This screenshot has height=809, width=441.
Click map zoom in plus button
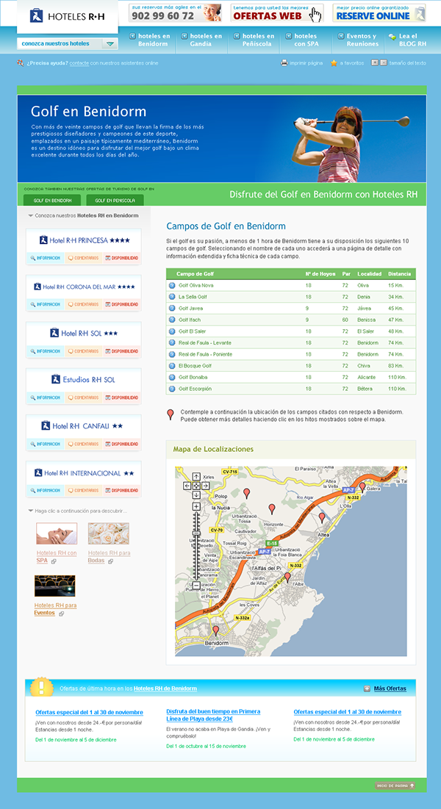point(196,507)
